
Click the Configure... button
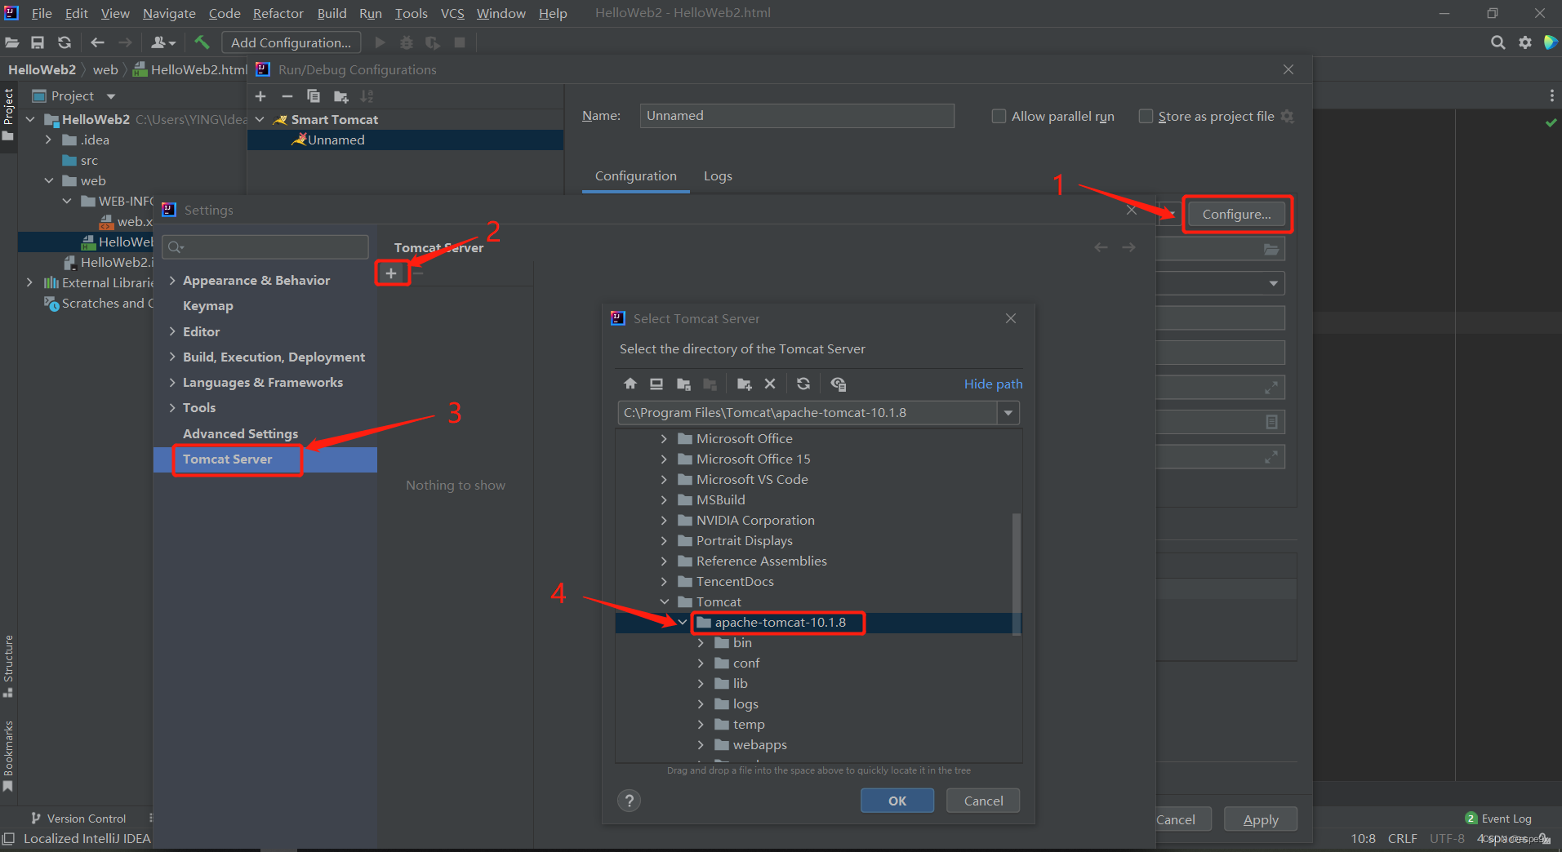tap(1236, 214)
